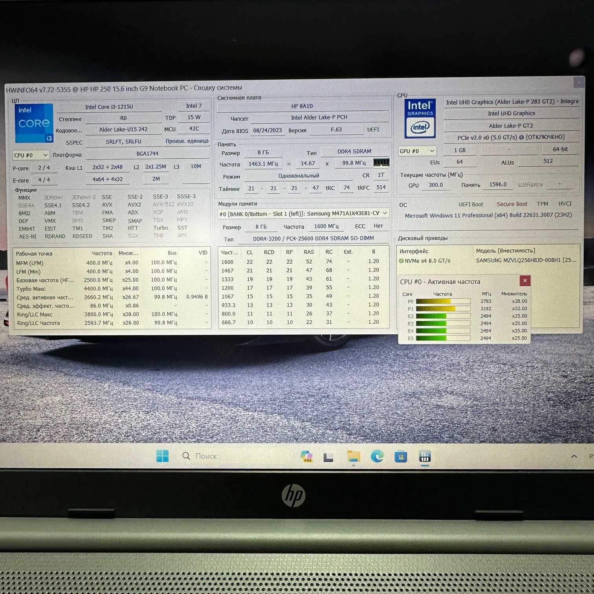Click the BIOS date 08/24/2023 field
This screenshot has height=594, width=594.
point(268,130)
